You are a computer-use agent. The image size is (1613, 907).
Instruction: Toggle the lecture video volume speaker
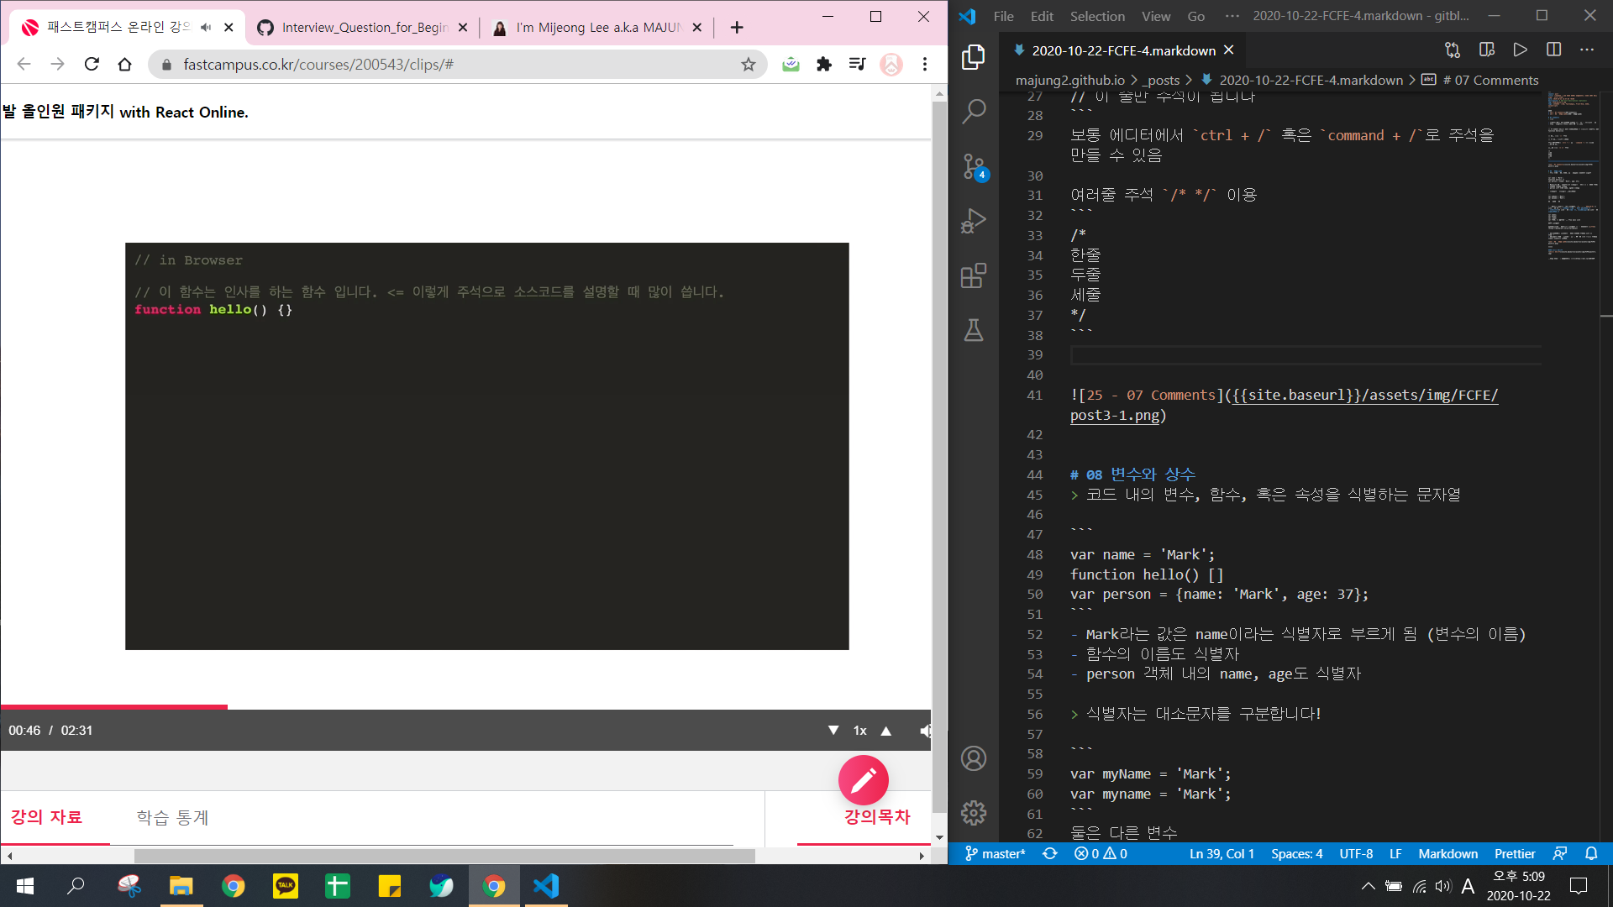[925, 731]
